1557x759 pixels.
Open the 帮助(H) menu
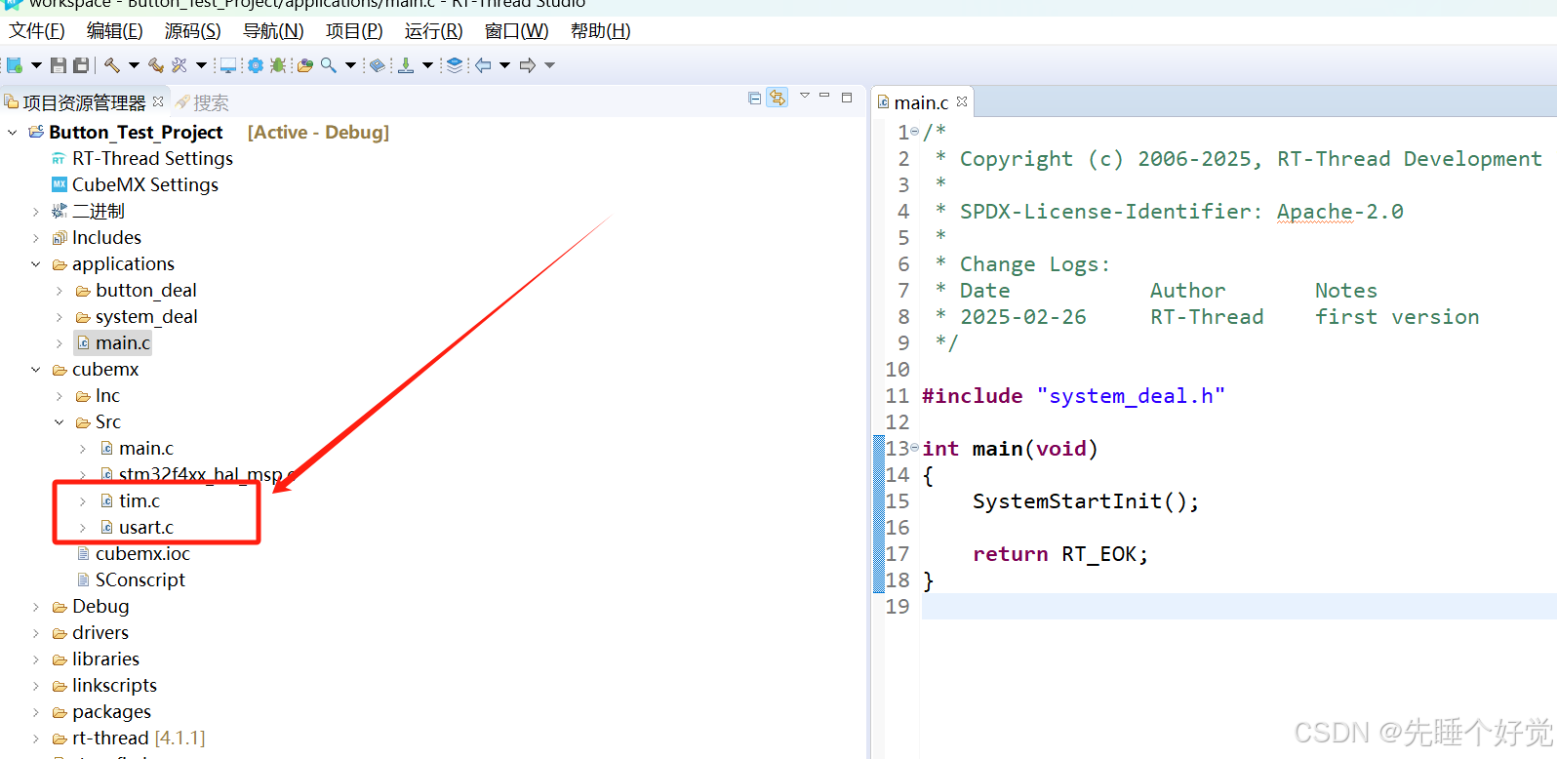[601, 31]
